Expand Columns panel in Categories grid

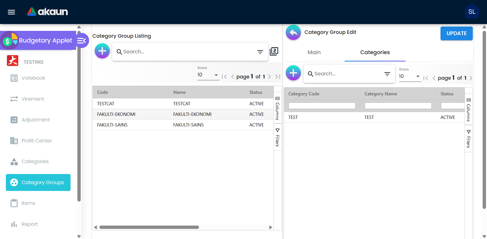(x=468, y=110)
